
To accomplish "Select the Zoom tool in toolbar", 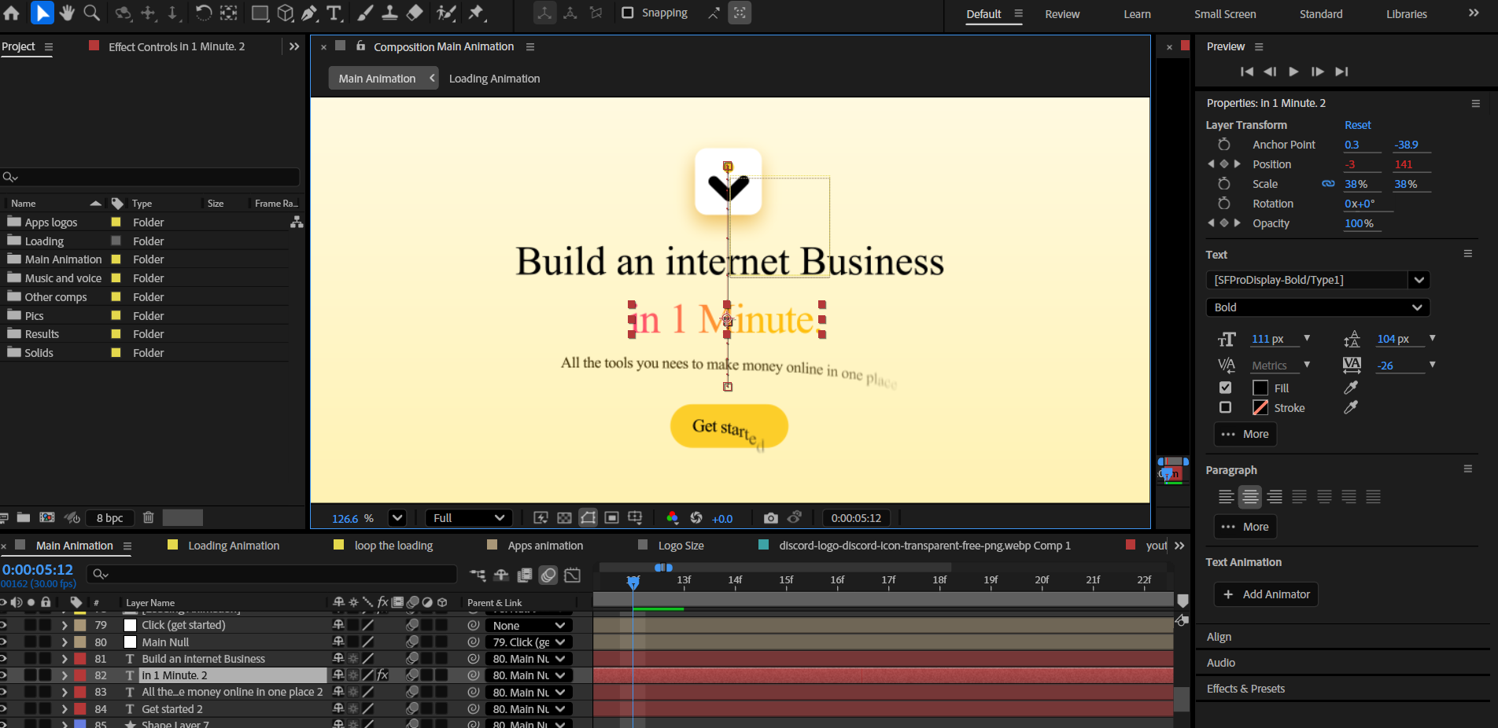I will (92, 13).
